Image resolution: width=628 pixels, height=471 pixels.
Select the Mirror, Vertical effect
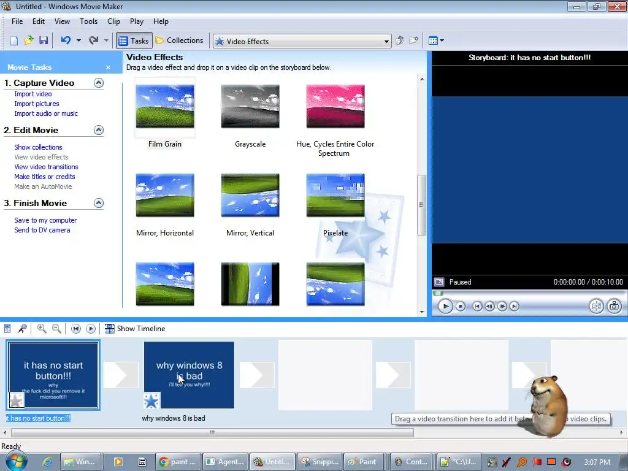[250, 196]
